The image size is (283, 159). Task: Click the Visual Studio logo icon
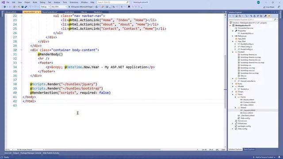[3, 2]
